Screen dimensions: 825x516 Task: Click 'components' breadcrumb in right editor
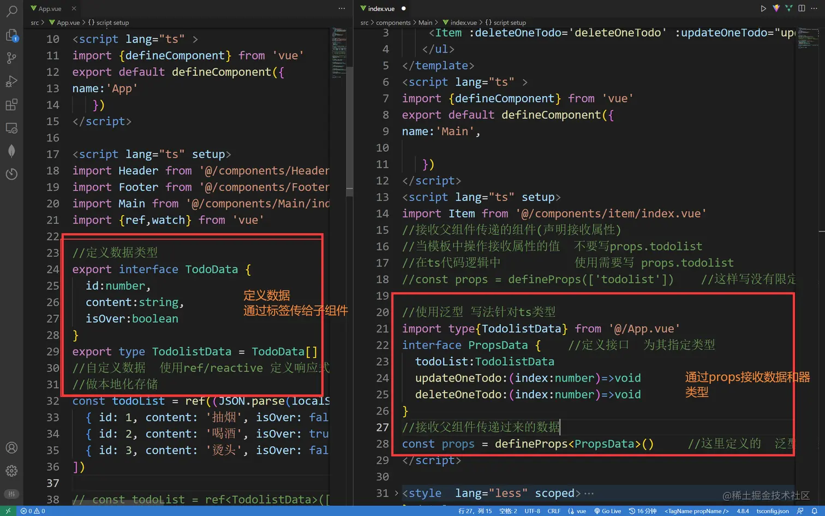[x=393, y=22]
